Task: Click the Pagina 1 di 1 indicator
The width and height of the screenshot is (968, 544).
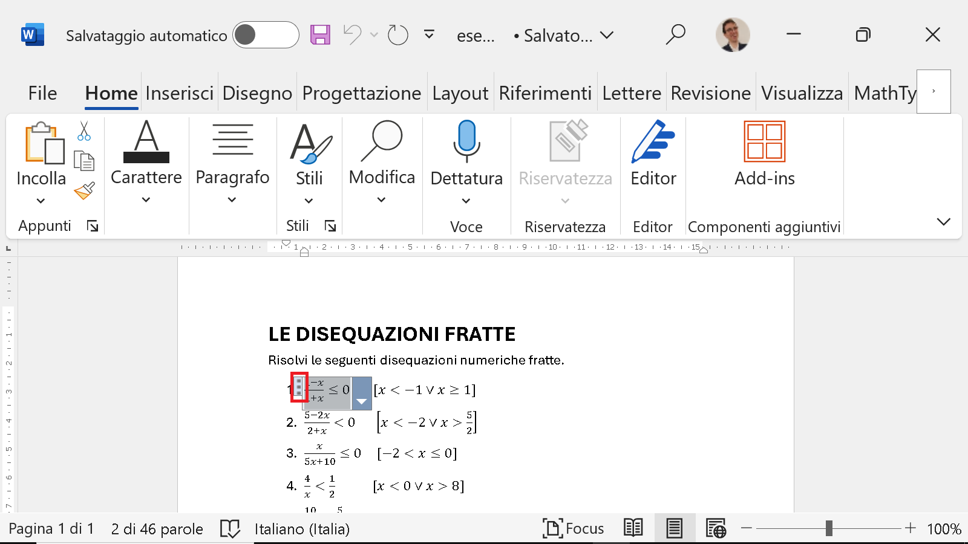Action: (x=51, y=529)
